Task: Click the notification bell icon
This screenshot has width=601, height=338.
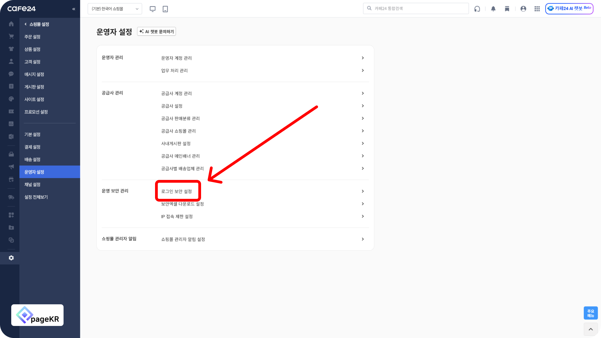Action: tap(493, 9)
